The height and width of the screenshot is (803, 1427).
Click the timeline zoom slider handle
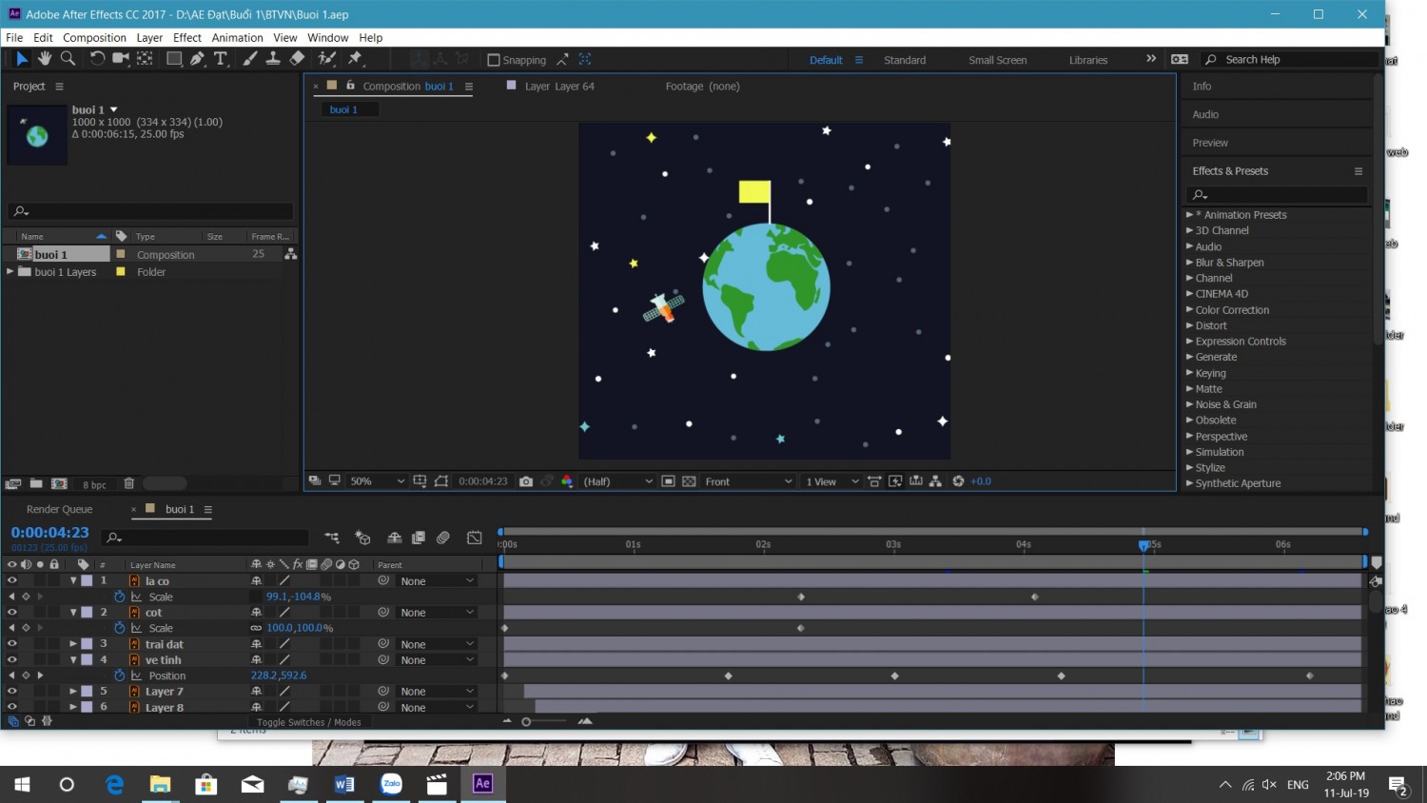click(x=526, y=721)
